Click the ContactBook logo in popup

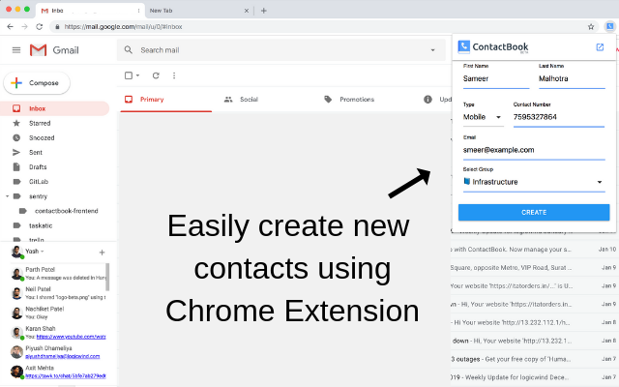coord(493,47)
